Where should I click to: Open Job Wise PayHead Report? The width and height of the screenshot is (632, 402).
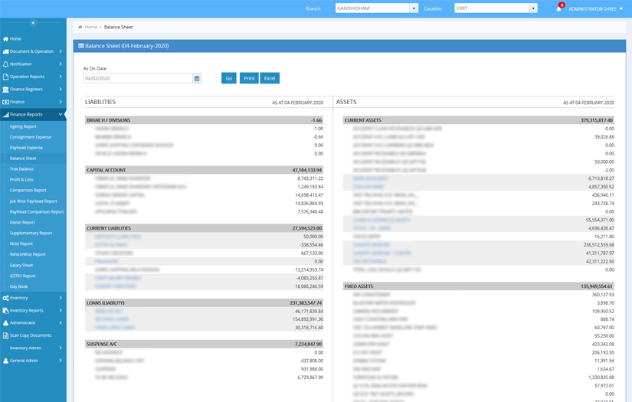click(34, 201)
